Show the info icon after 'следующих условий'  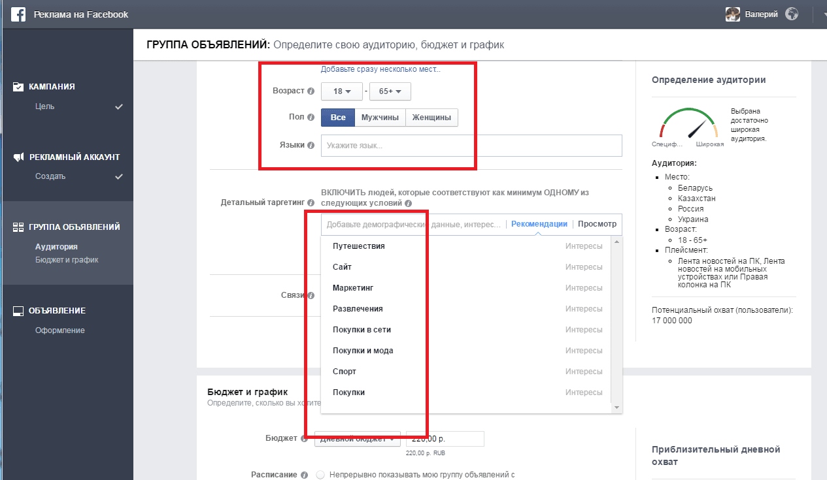tap(408, 203)
